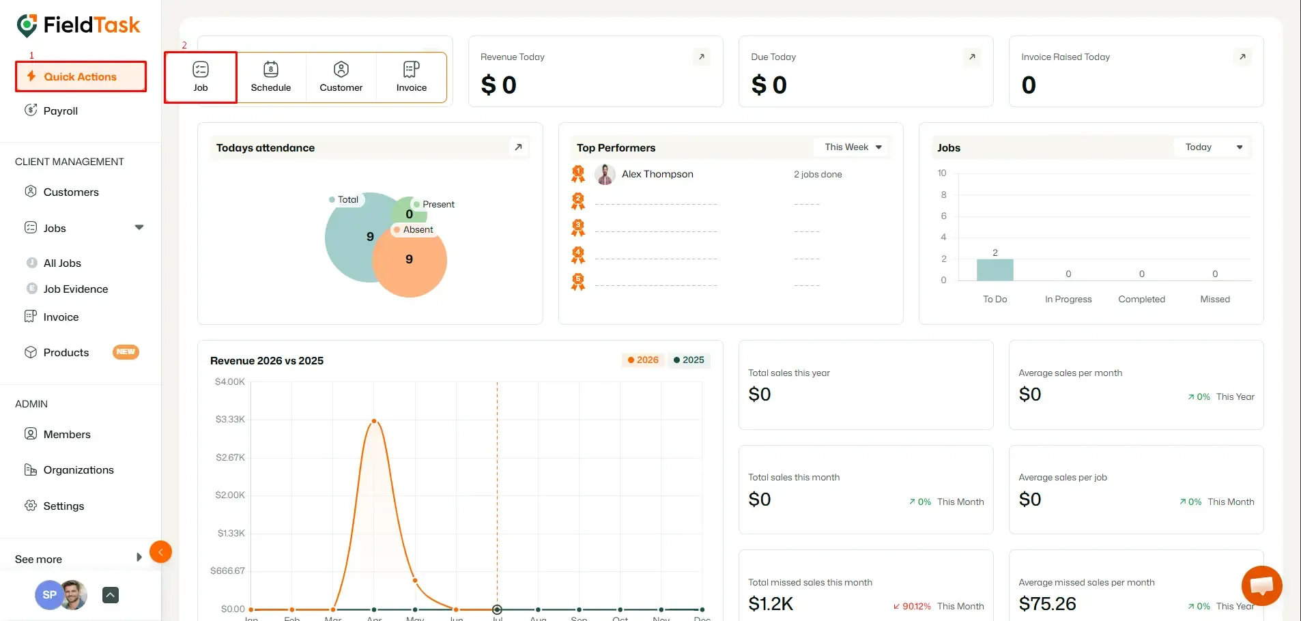Open All Jobs submenu item

pyautogui.click(x=62, y=263)
